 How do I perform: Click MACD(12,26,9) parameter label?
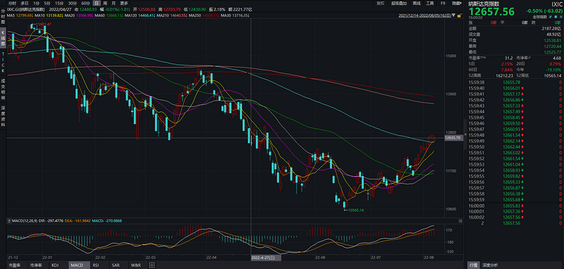(x=25, y=220)
